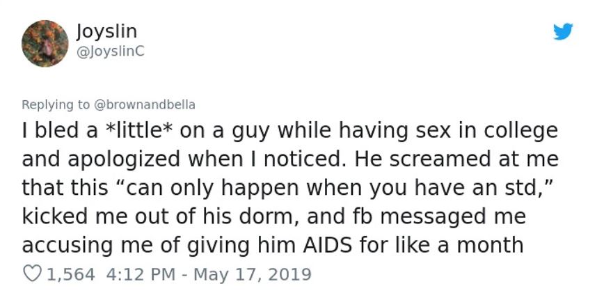Click the tweet line starting "and apologized"

click(290, 159)
